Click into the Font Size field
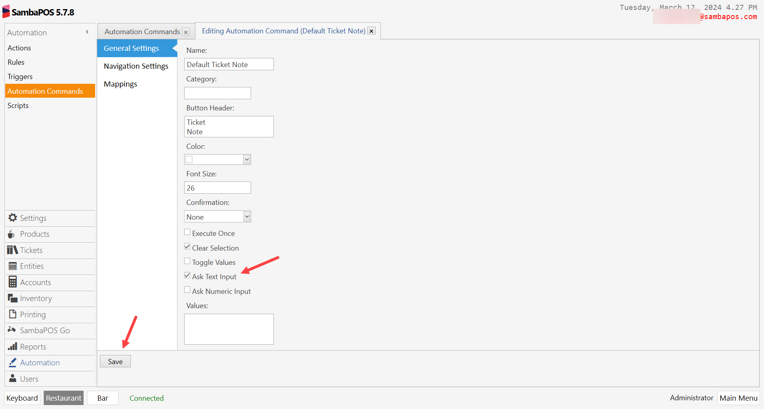This screenshot has height=409, width=764. [217, 188]
